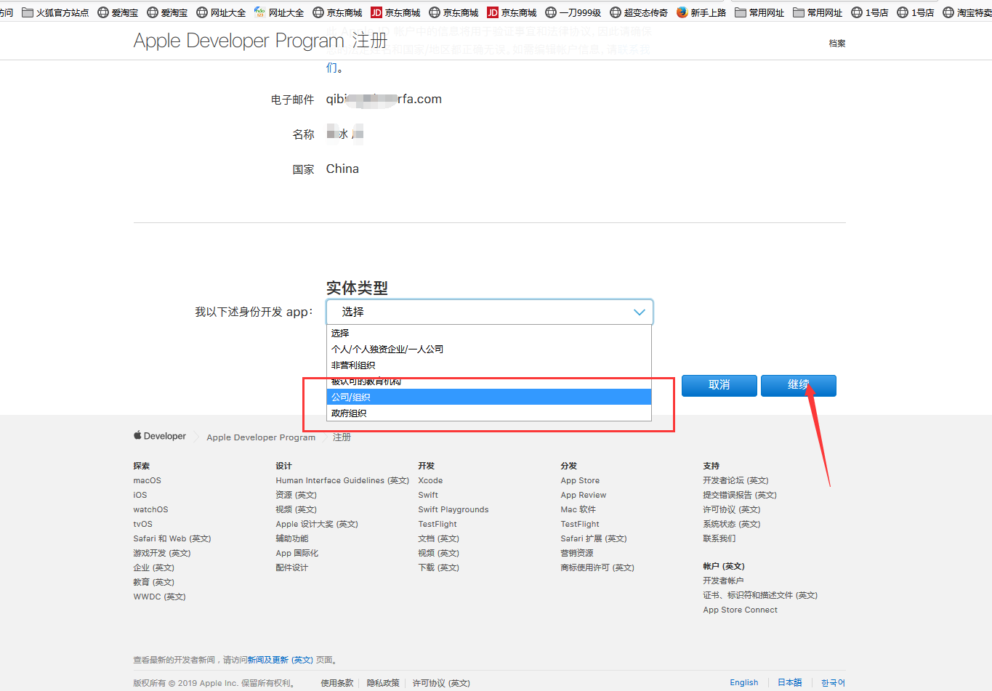Click the 取消 button
Image resolution: width=992 pixels, height=691 pixels.
[719, 385]
